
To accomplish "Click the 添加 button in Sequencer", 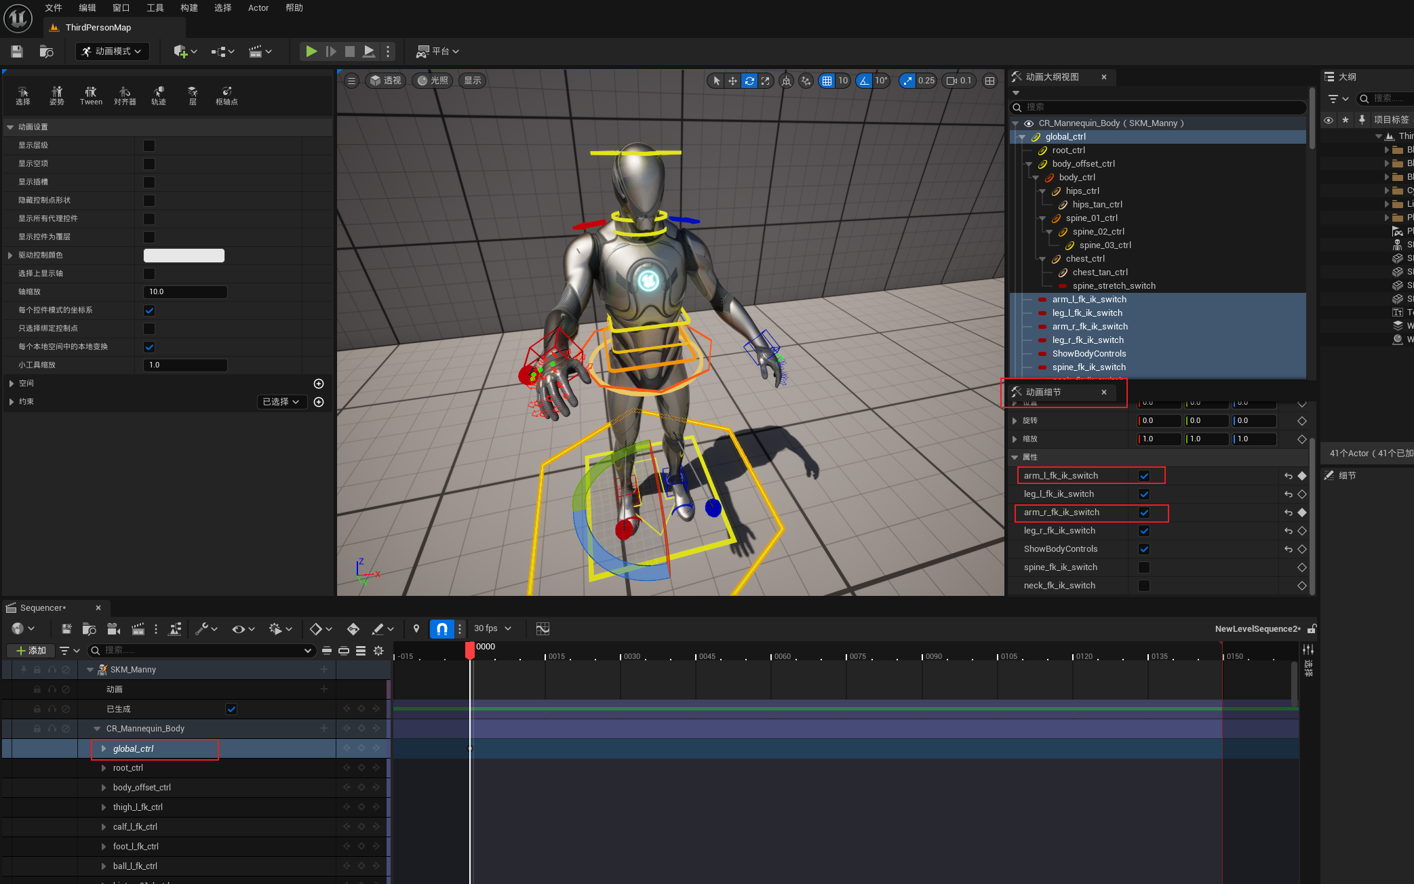I will [32, 651].
